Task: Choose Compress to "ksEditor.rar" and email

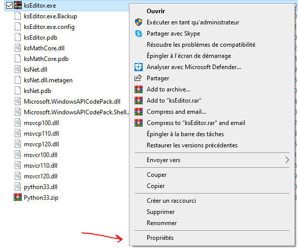Action: [196, 123]
